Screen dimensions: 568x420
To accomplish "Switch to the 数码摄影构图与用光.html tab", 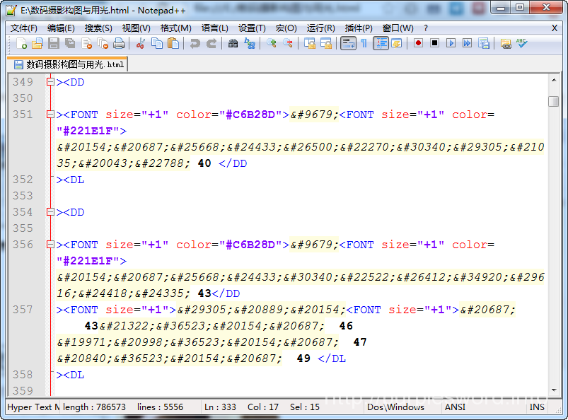I will click(69, 64).
